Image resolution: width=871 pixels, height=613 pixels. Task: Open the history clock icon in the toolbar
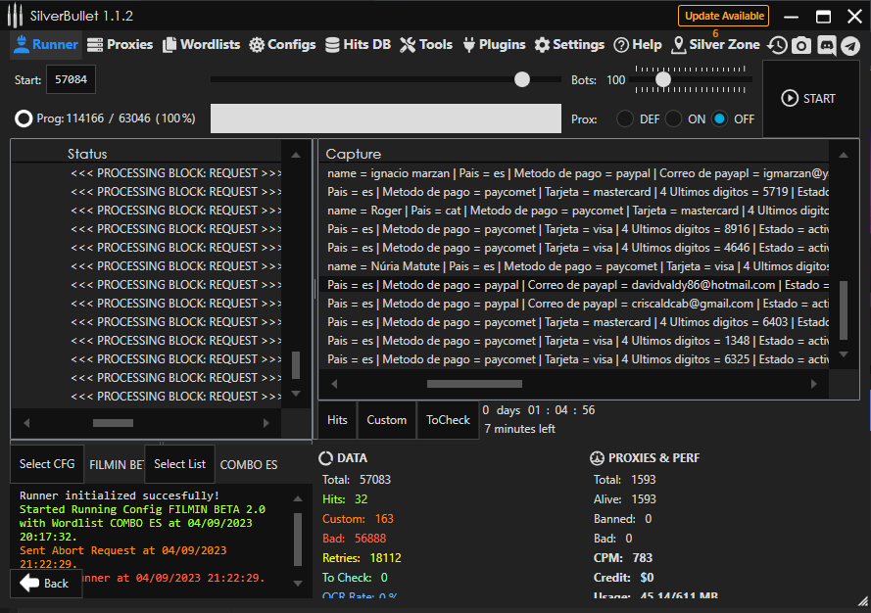777,45
